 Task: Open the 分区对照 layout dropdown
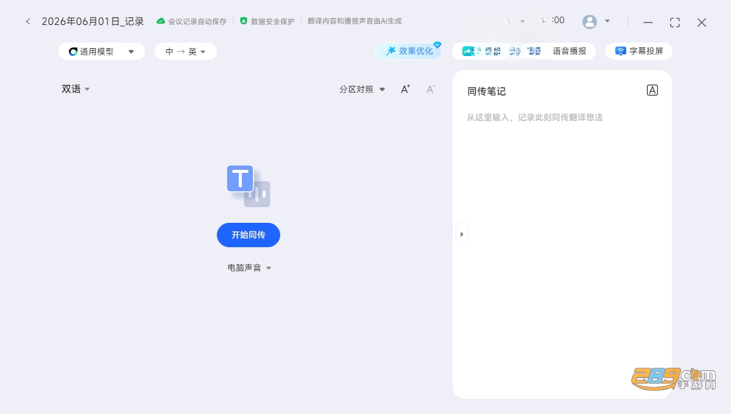coord(362,89)
